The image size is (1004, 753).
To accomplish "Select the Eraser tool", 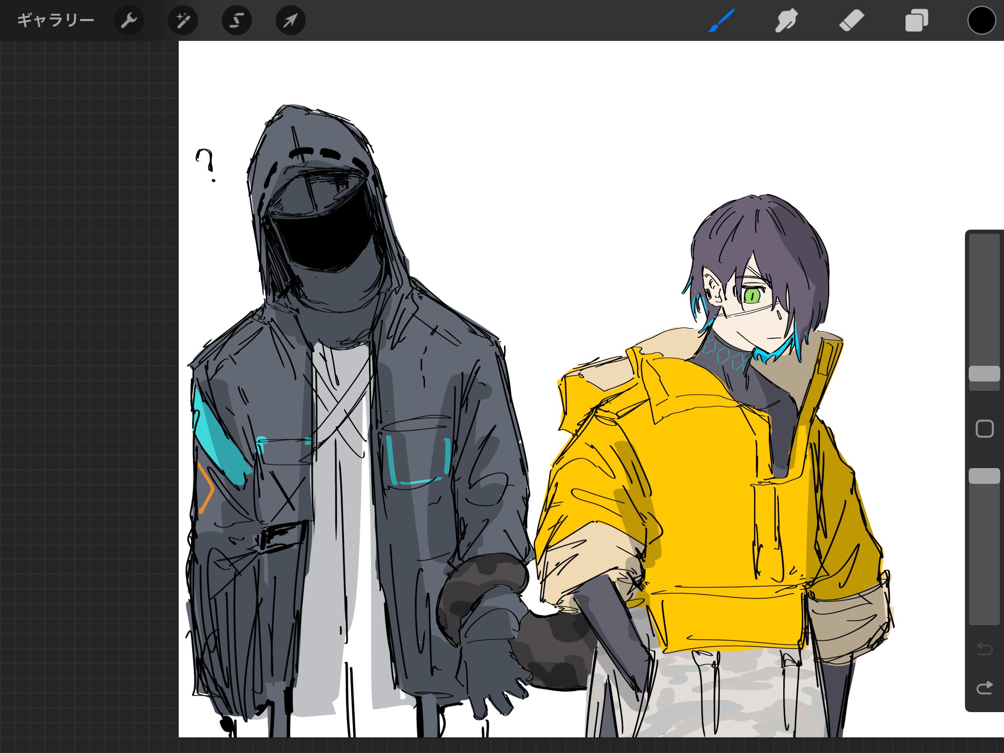I will pos(851,20).
